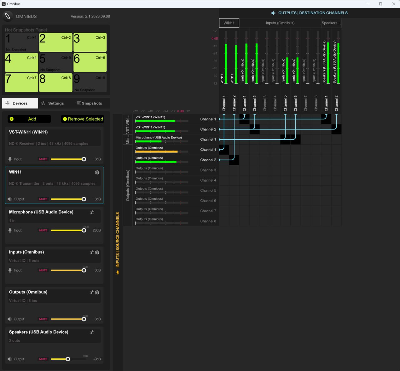The height and width of the screenshot is (371, 400).
Task: Open the Snapshots tab
Action: click(90, 103)
